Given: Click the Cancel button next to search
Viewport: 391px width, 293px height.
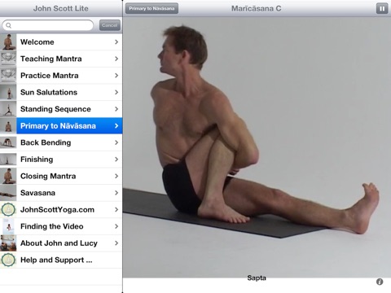Looking at the screenshot, I should click(x=110, y=25).
